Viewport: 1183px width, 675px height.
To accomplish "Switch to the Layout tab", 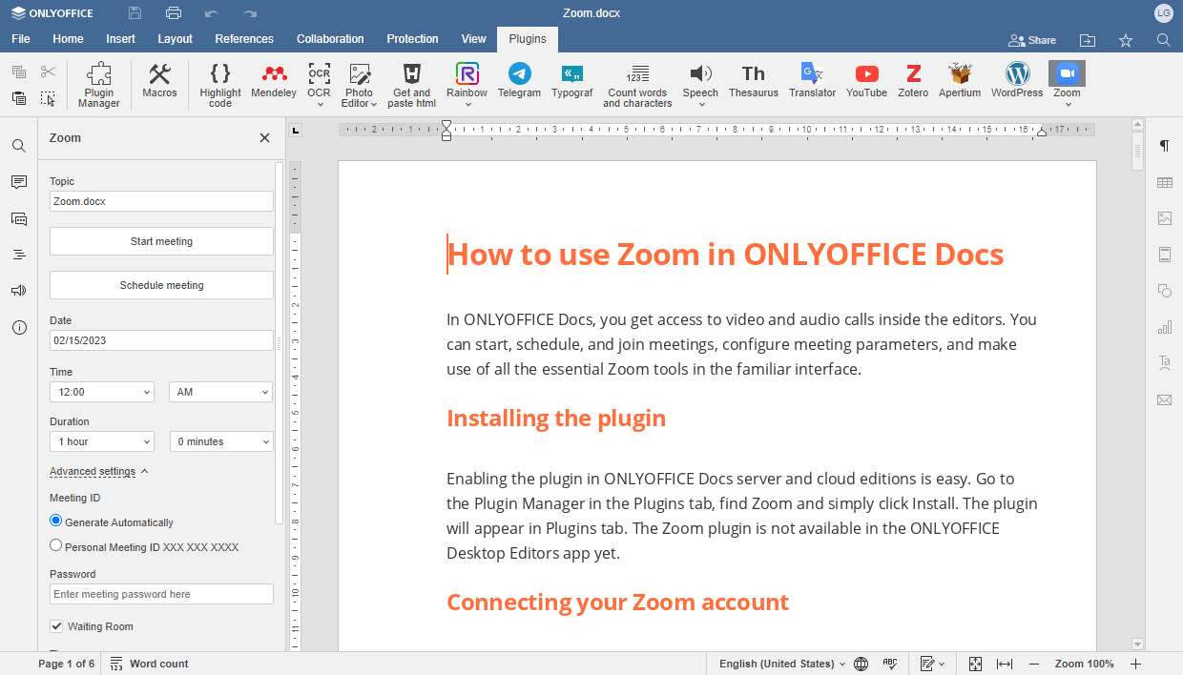I will [x=175, y=39].
